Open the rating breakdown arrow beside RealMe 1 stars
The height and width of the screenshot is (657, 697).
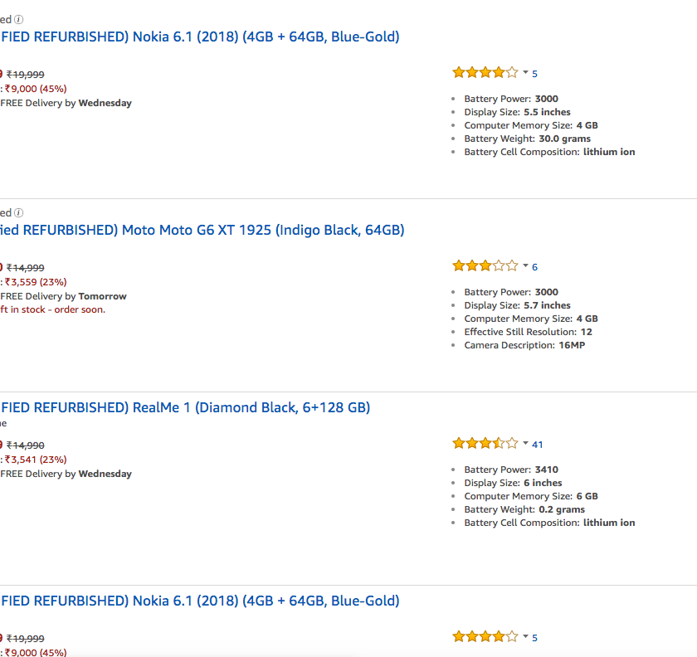pyautogui.click(x=525, y=444)
